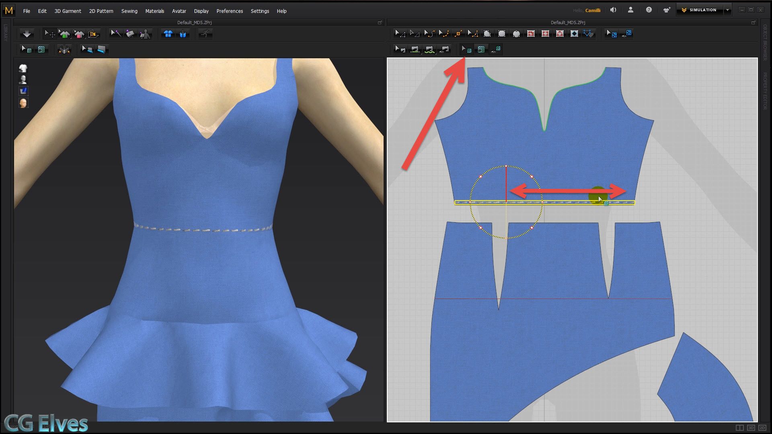Select the Segment Sewing tool
The width and height of the screenshot is (772, 434).
point(415,49)
